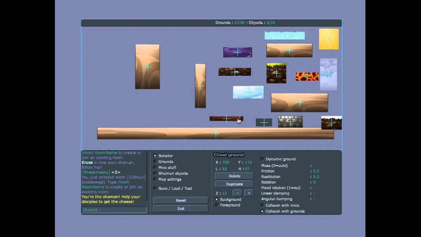Click the Restitution value 0.2

tap(316, 177)
